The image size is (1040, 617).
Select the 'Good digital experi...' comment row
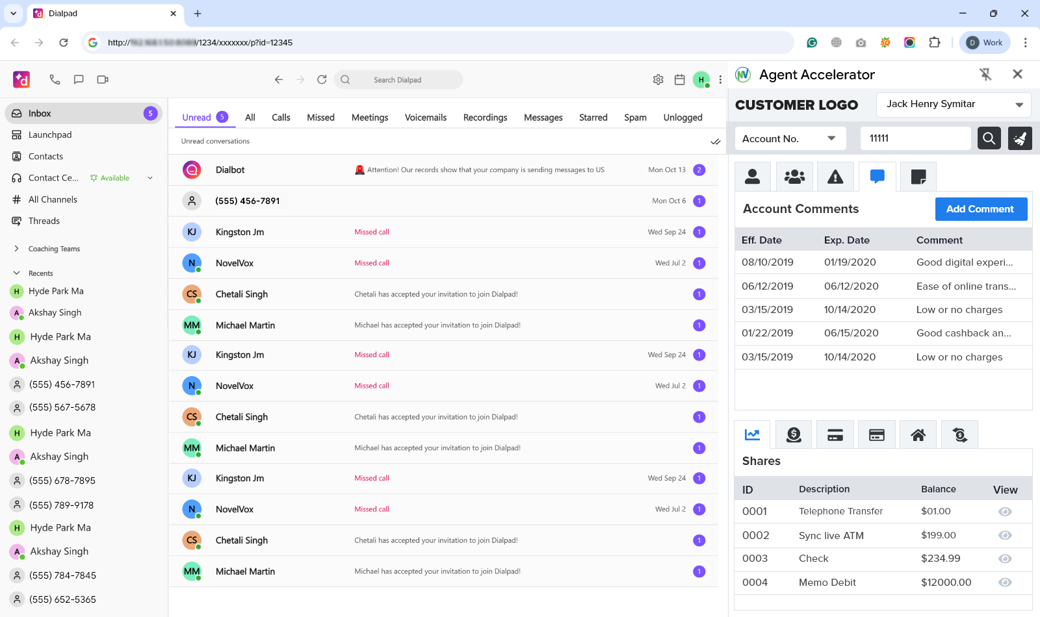coord(883,262)
